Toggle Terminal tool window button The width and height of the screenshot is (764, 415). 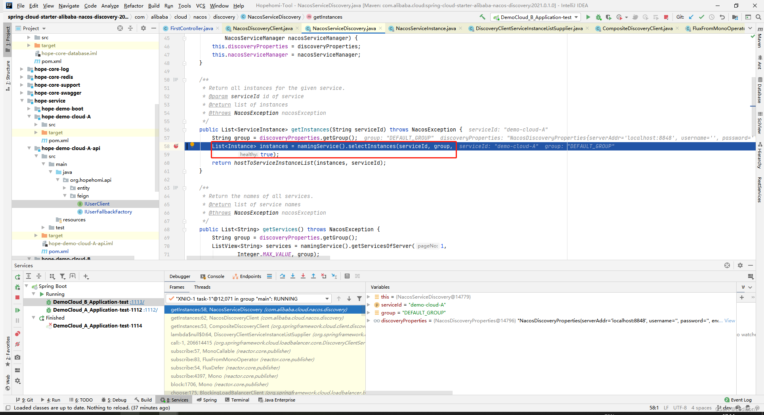[237, 400]
